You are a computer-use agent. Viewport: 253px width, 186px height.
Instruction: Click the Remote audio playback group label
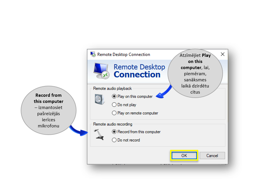coord(112,88)
